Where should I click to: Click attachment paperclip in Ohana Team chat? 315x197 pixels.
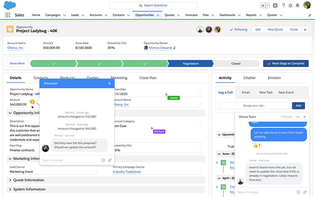pyautogui.click(x=305, y=192)
